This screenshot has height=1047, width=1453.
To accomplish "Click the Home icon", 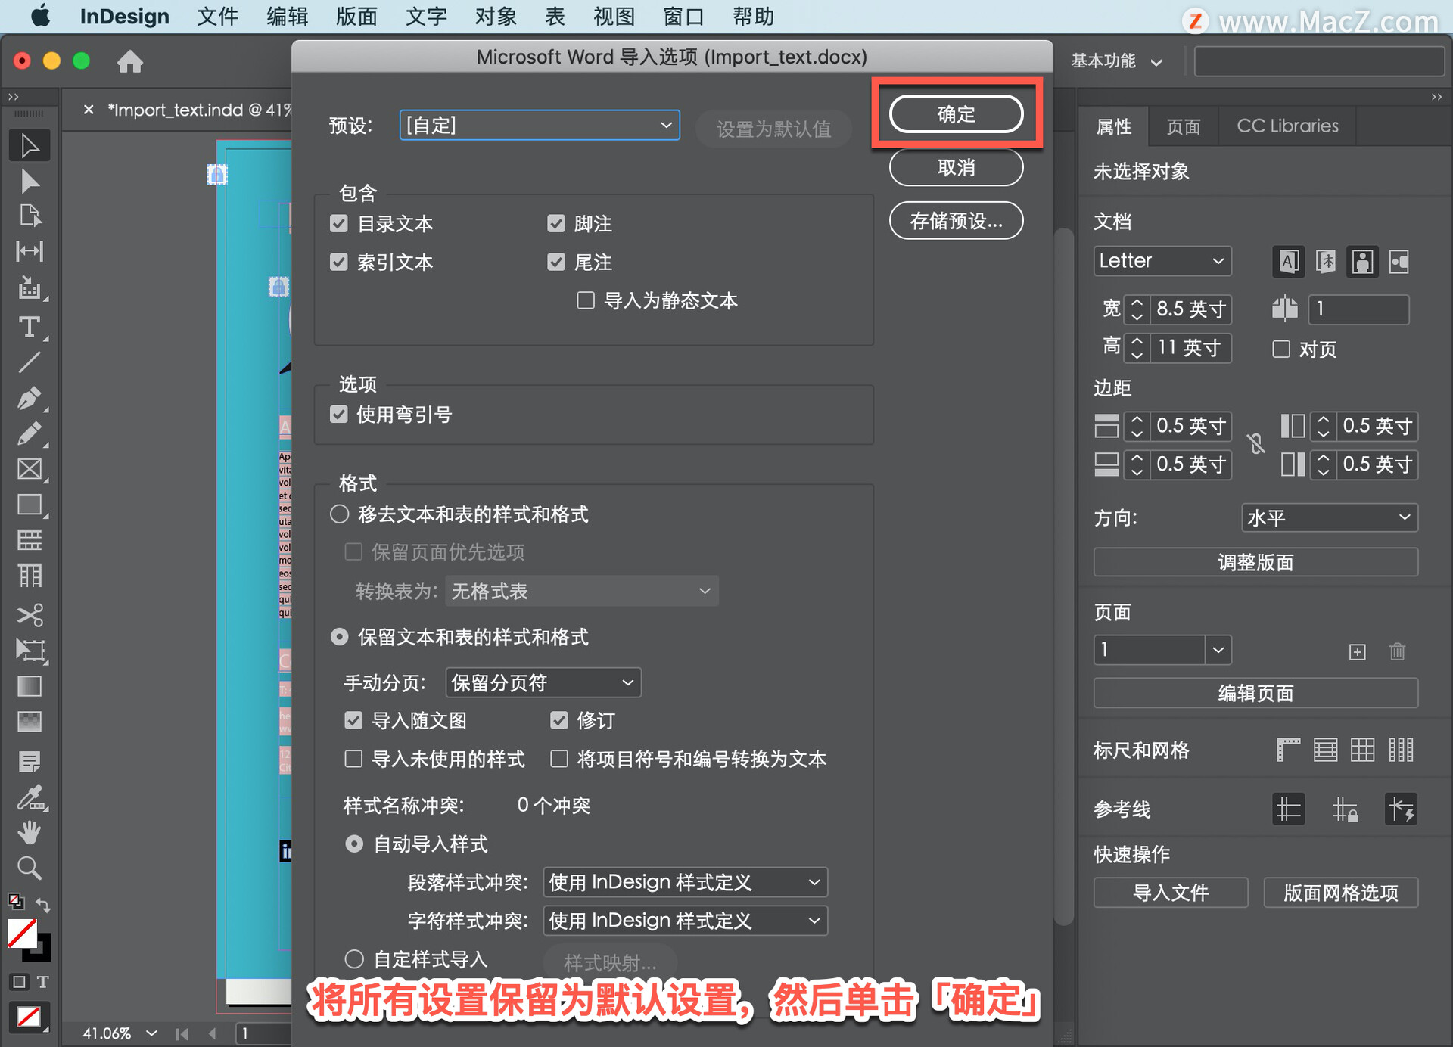I will [x=129, y=61].
